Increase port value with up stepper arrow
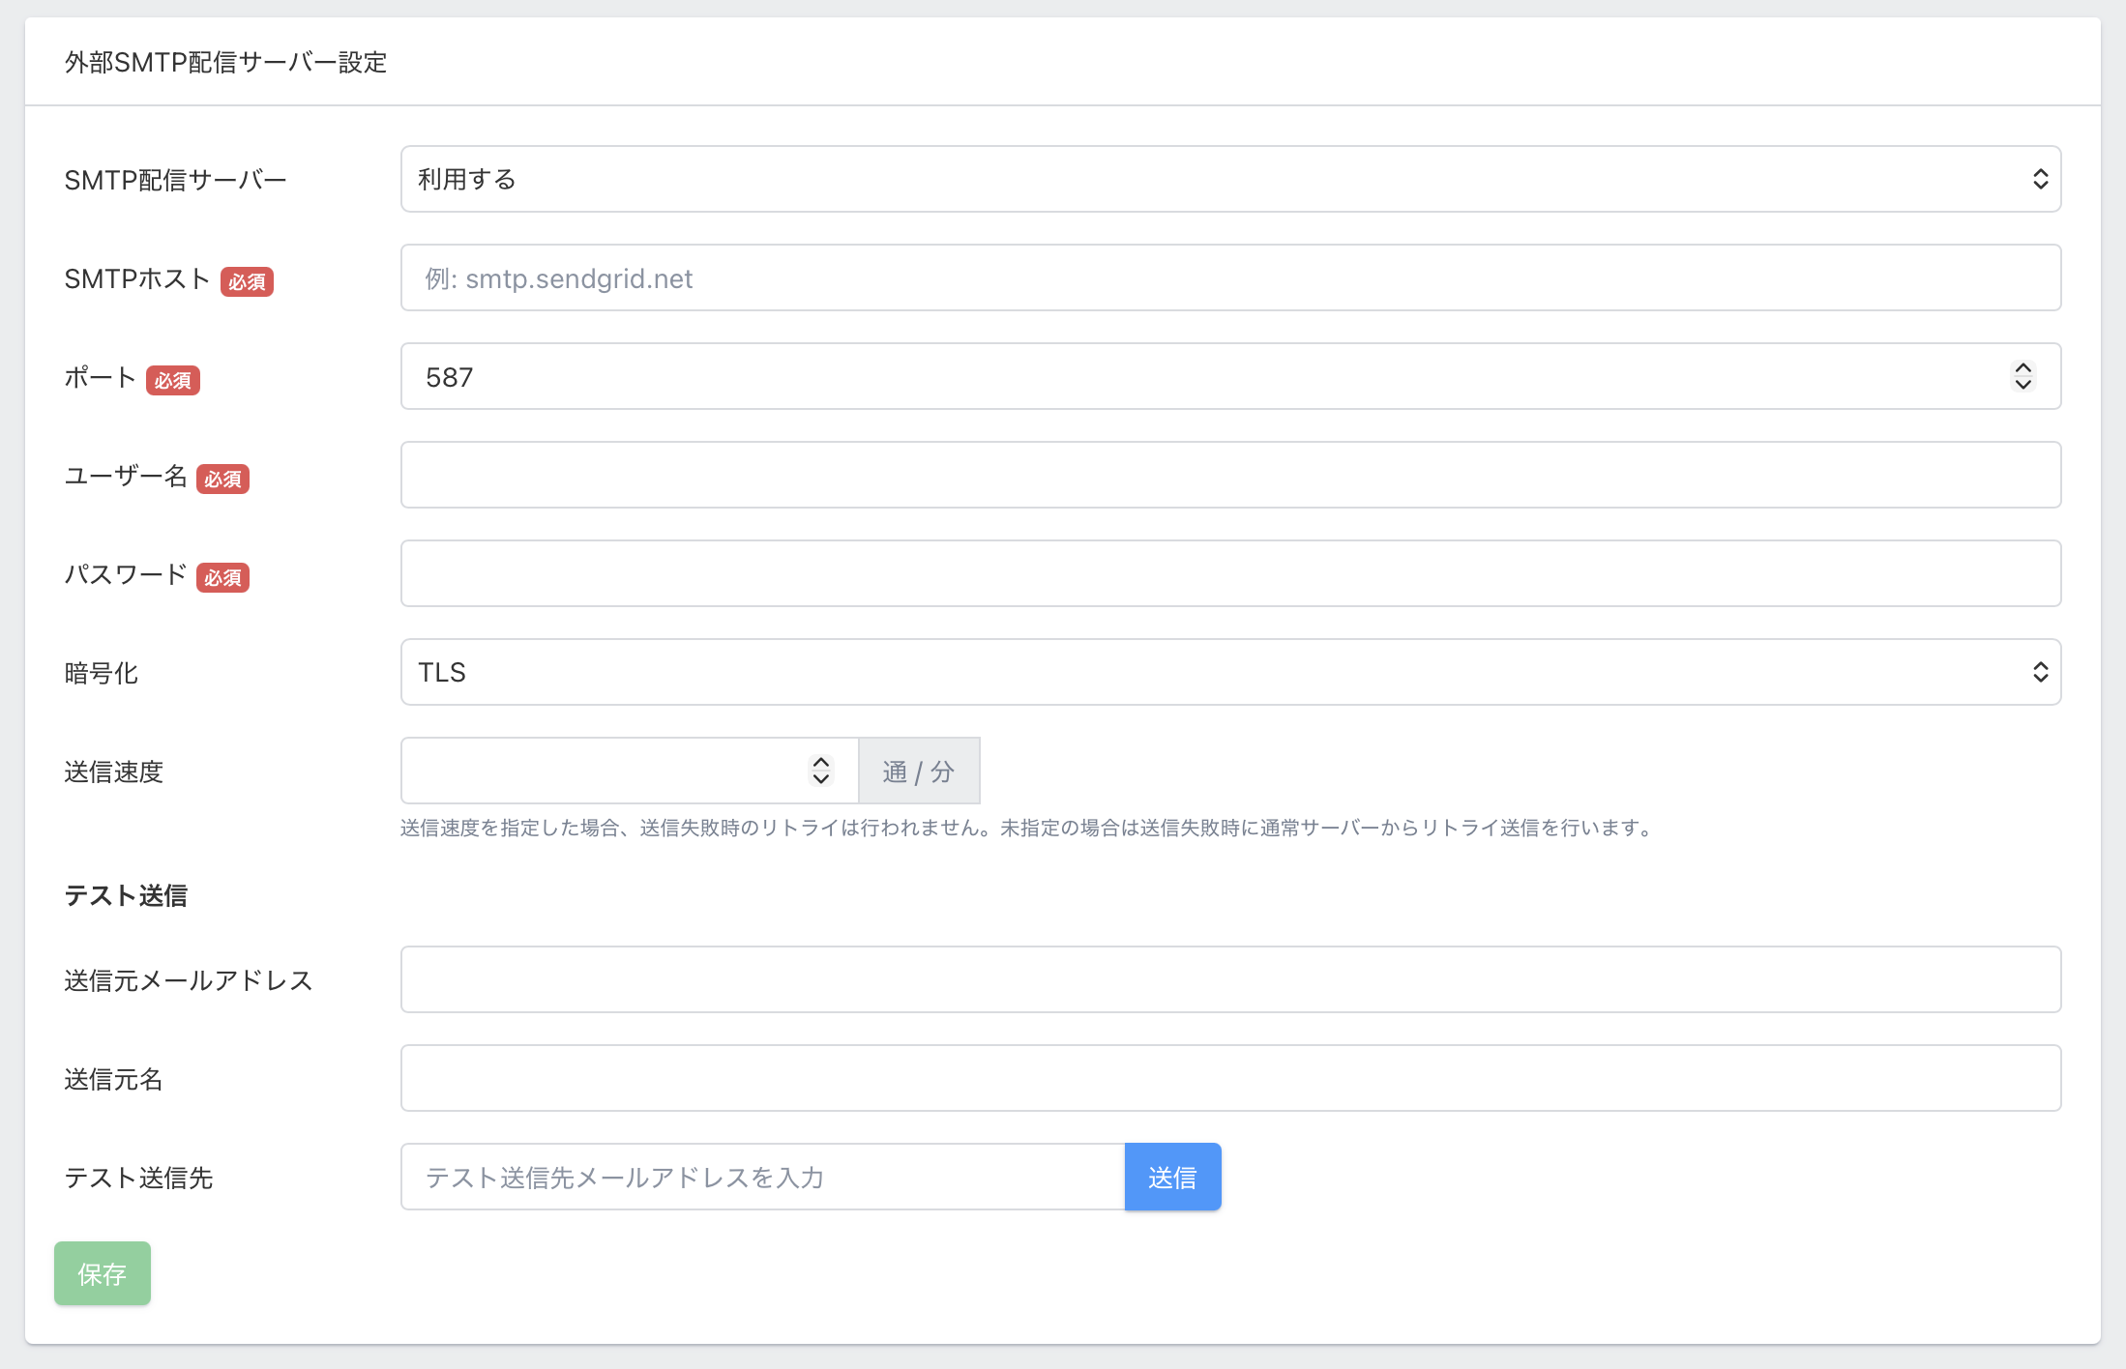The width and height of the screenshot is (2126, 1369). 2023,368
